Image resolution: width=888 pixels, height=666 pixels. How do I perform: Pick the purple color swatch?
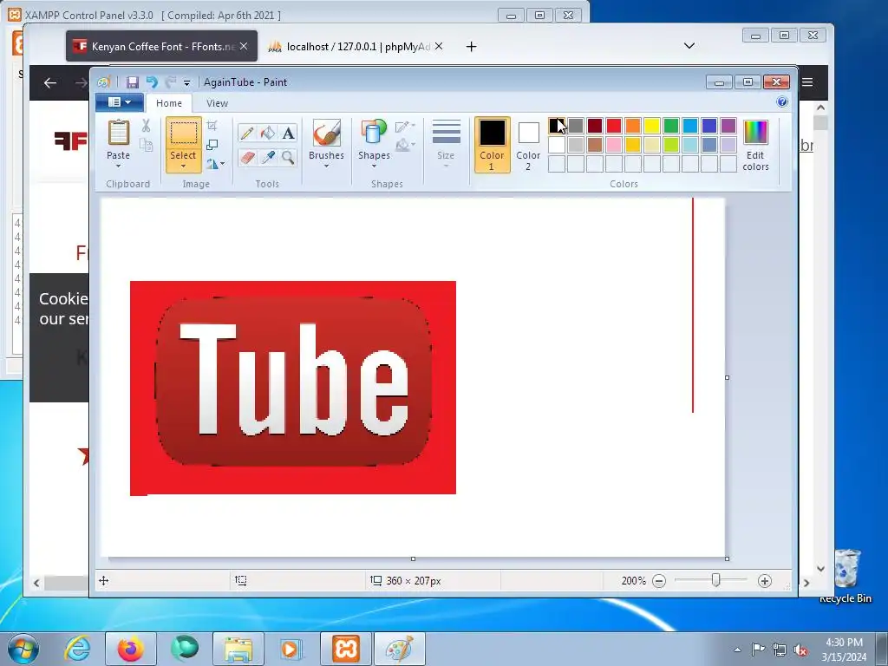(728, 126)
